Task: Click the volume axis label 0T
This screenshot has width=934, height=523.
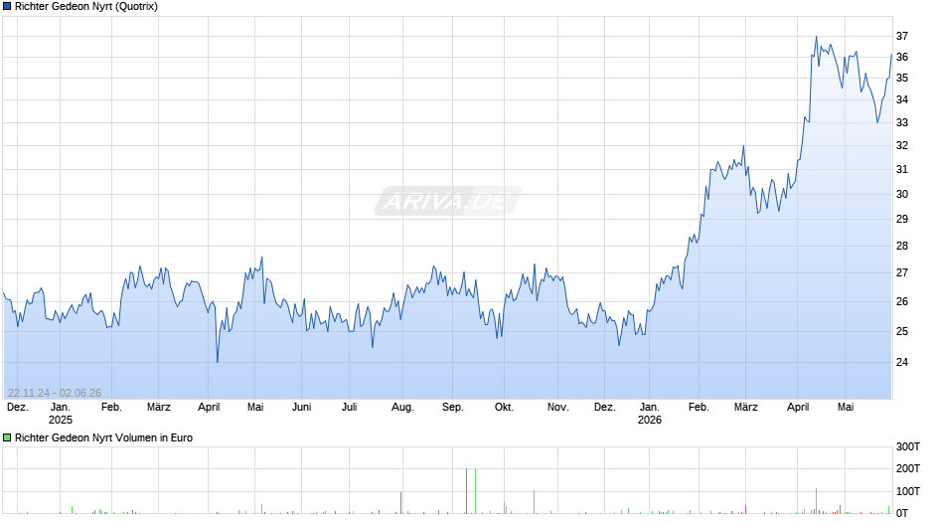Action: (x=902, y=513)
